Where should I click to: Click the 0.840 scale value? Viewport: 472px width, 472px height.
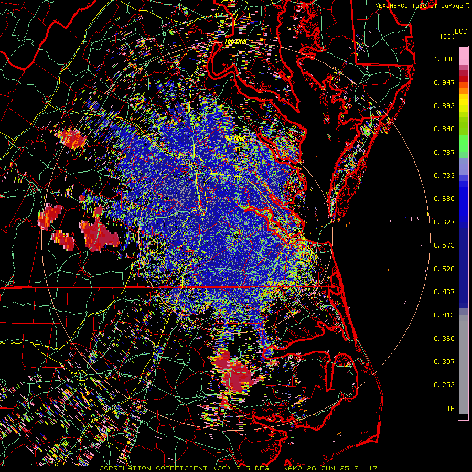(x=444, y=129)
